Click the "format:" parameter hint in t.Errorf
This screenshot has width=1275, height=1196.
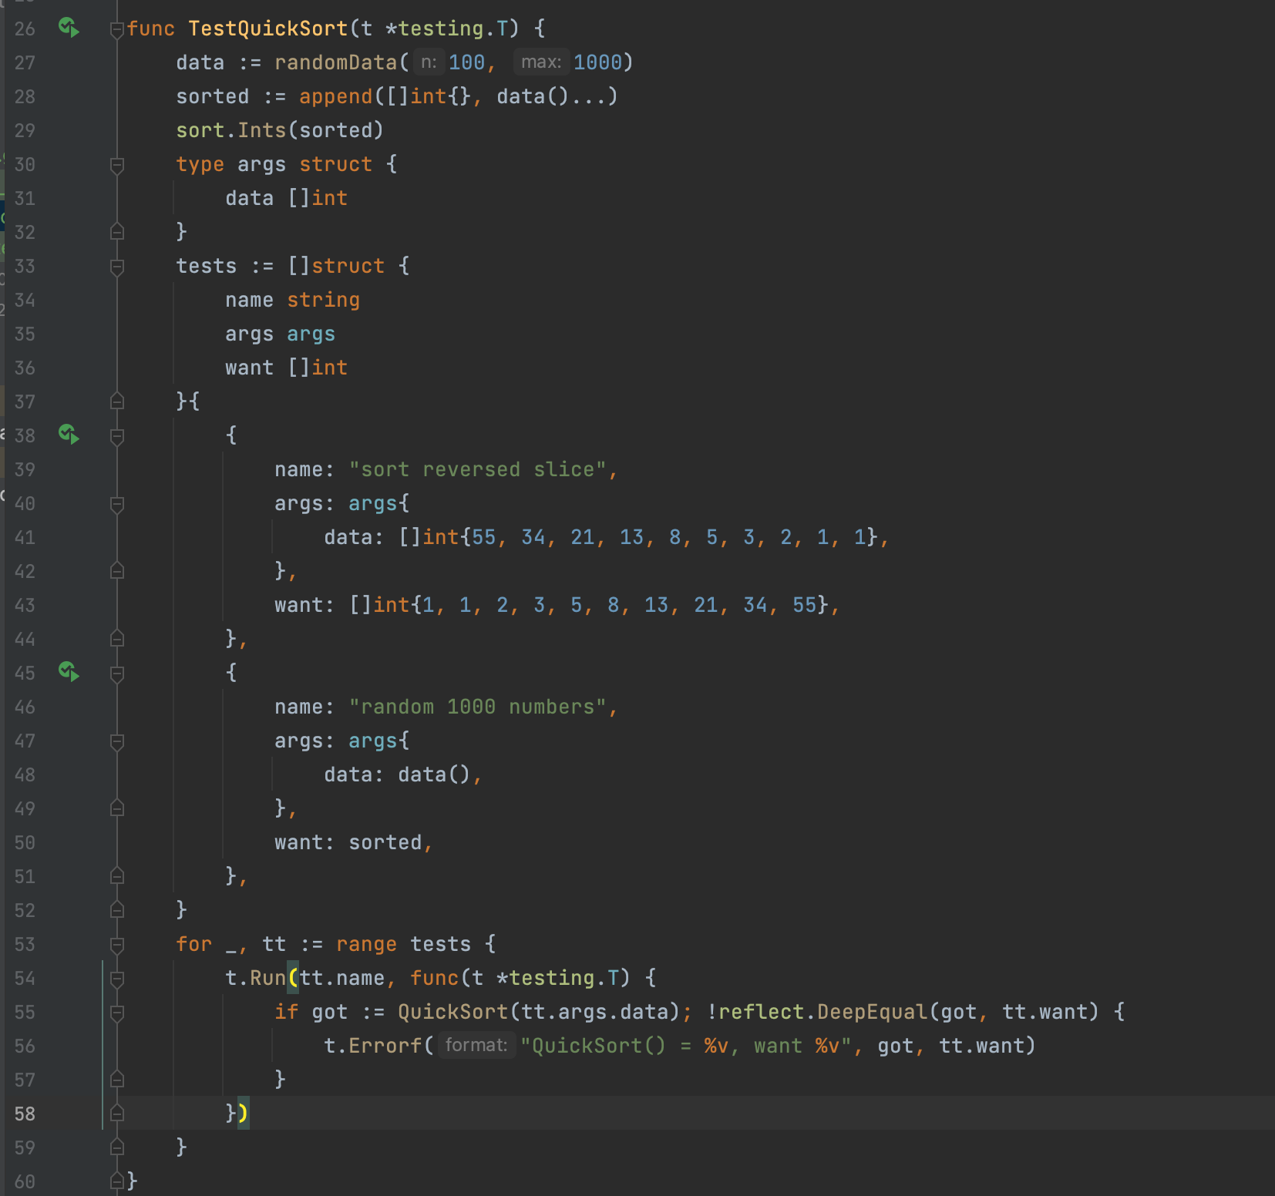pyautogui.click(x=476, y=1046)
